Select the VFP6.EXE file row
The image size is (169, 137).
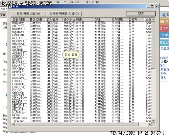click(x=81, y=75)
